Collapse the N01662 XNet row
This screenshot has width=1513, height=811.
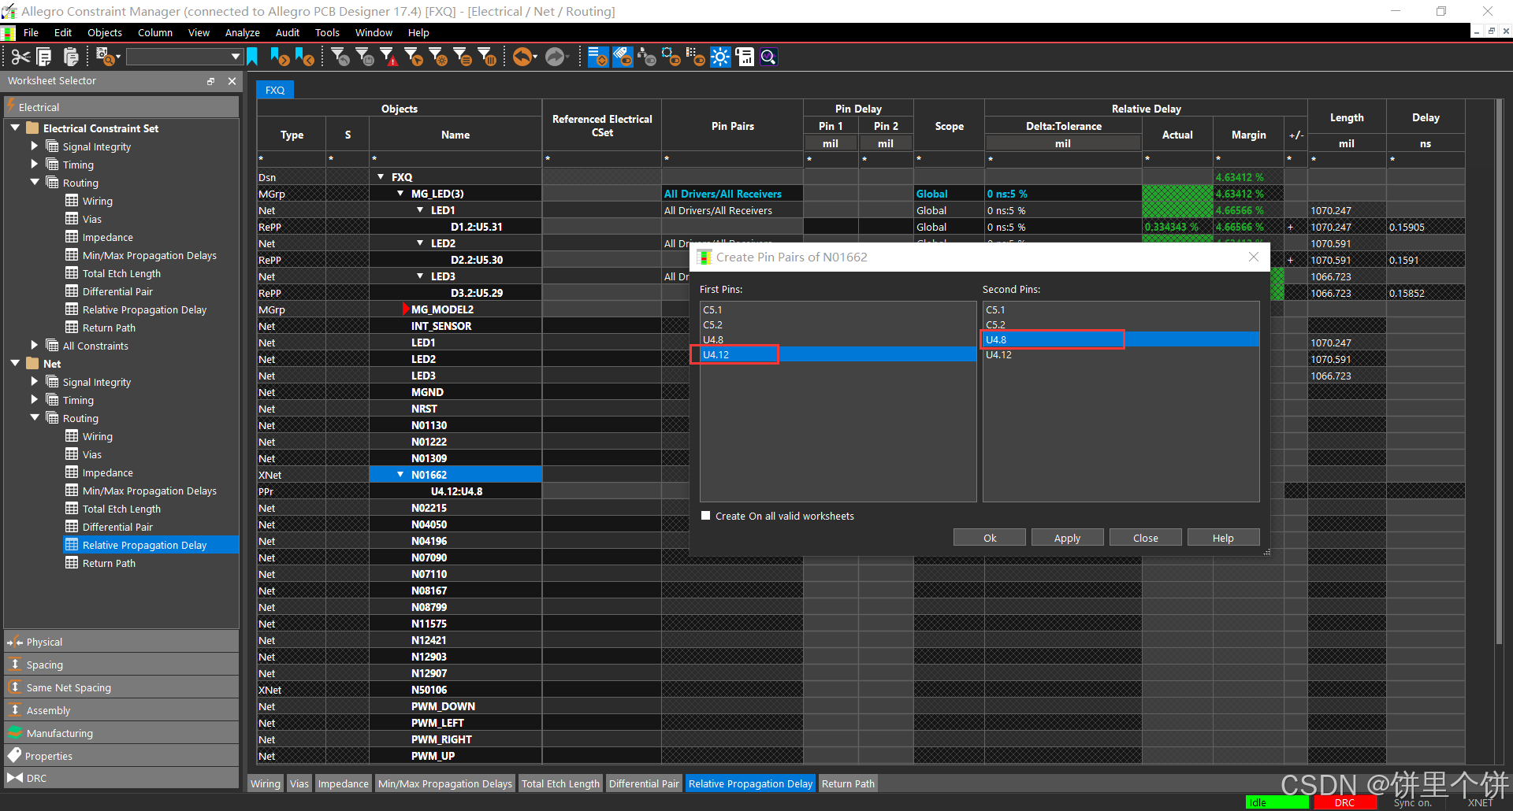[x=400, y=474]
